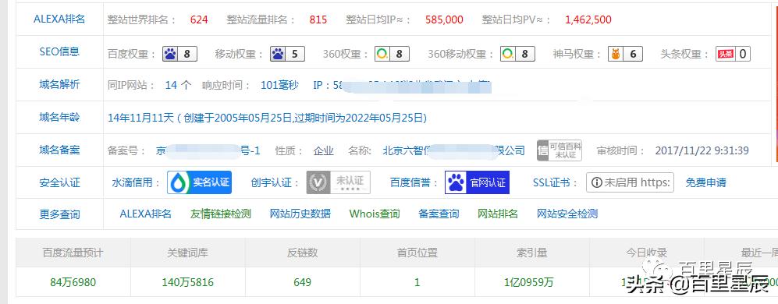Click the 域名解析 row header
The image size is (778, 304).
pos(59,84)
